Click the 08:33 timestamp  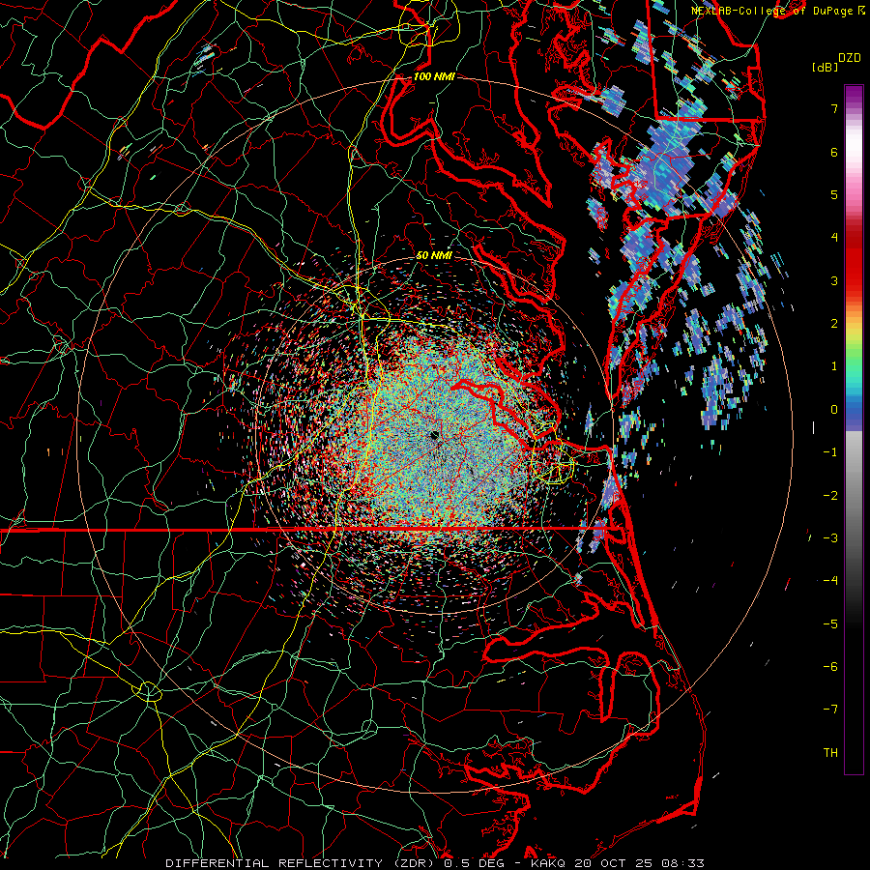click(x=683, y=863)
